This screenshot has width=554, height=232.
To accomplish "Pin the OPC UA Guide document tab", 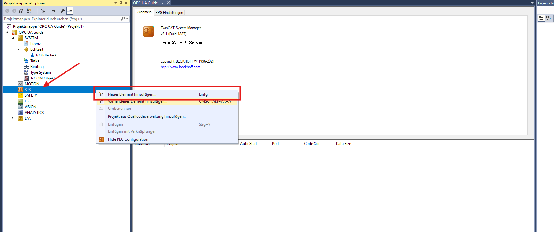I will click(x=163, y=3).
